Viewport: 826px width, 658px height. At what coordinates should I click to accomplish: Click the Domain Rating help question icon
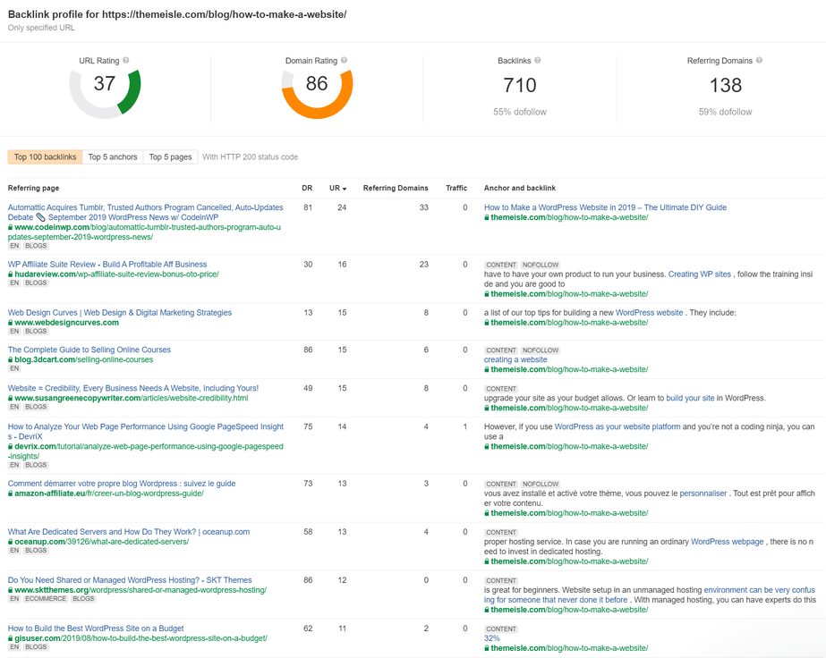pos(344,61)
